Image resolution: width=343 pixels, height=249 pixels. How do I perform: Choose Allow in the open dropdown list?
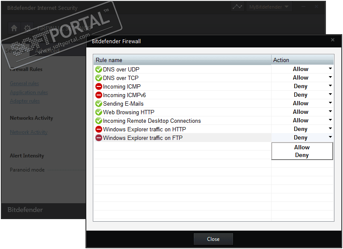302,147
